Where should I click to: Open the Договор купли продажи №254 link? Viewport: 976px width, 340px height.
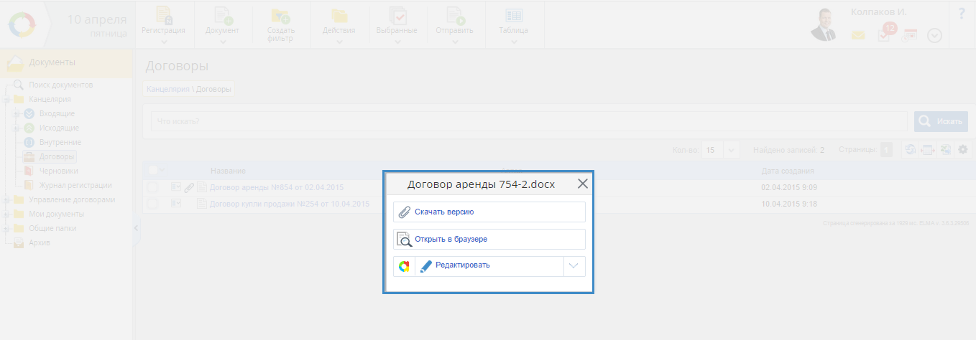pyautogui.click(x=290, y=204)
